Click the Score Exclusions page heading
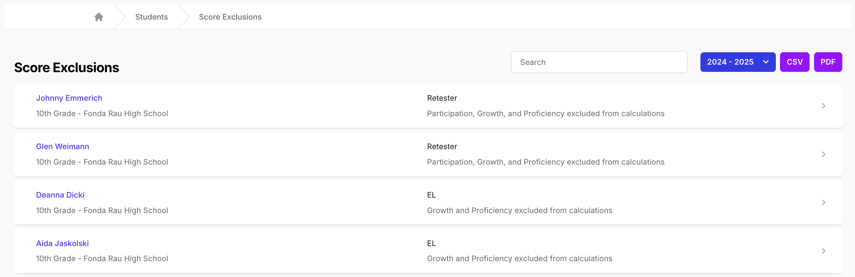 click(x=66, y=68)
